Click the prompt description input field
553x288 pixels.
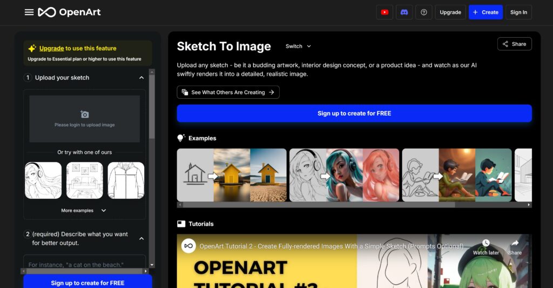(x=85, y=263)
